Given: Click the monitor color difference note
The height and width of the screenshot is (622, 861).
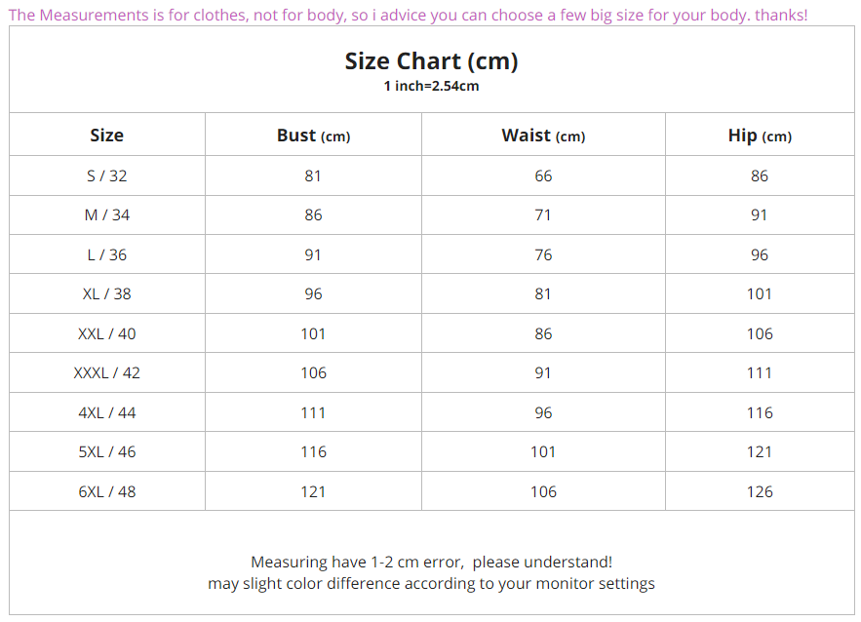Looking at the screenshot, I should tap(431, 583).
